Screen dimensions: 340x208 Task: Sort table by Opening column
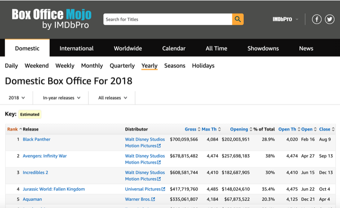(241, 129)
